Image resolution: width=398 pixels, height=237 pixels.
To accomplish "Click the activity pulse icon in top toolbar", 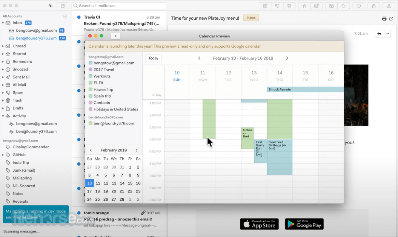I will pos(51,6).
